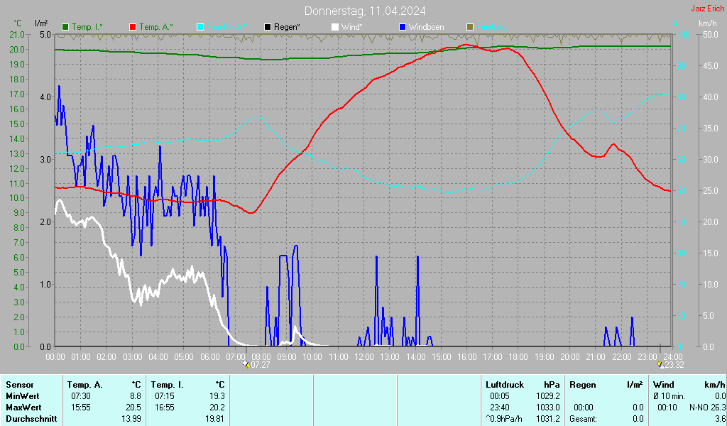The image size is (727, 426).
Task: Select the 'Empfang' legend label
Action: (x=491, y=27)
